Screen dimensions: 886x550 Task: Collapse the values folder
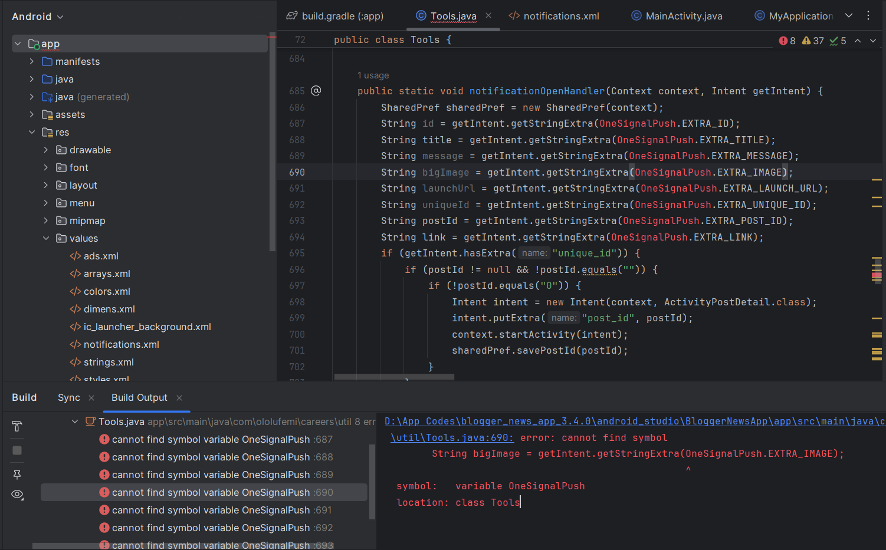[46, 238]
